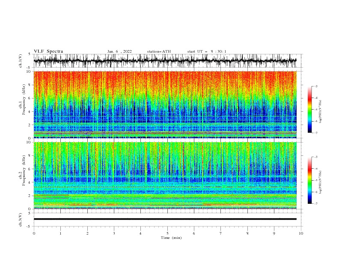The image size is (339, 262).
Task: Click the ch.1 frequency-axis "8" tick label
Action: (x=30, y=85)
